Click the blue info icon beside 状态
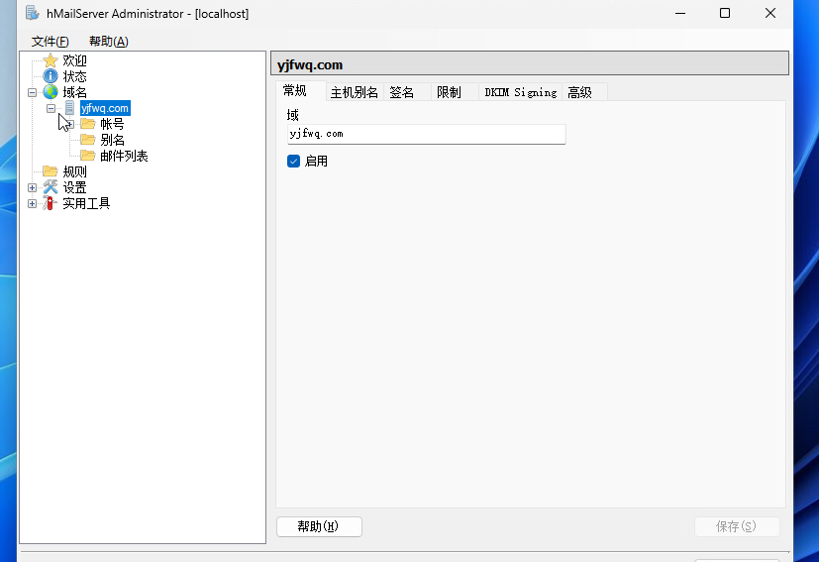The height and width of the screenshot is (562, 819). pyautogui.click(x=51, y=76)
